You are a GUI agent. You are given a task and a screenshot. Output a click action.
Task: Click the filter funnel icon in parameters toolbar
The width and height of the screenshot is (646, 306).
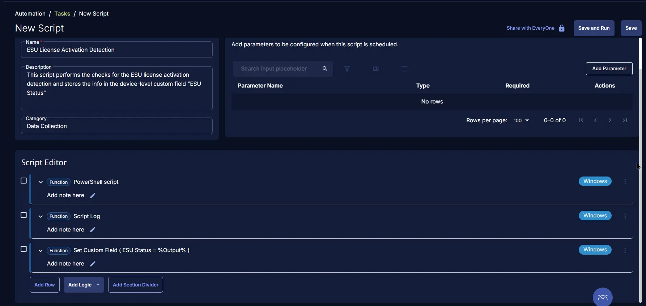tap(347, 69)
